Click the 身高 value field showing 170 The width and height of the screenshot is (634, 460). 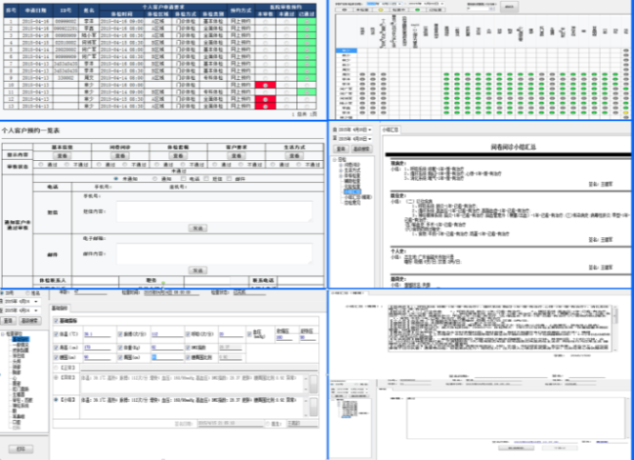[97, 348]
